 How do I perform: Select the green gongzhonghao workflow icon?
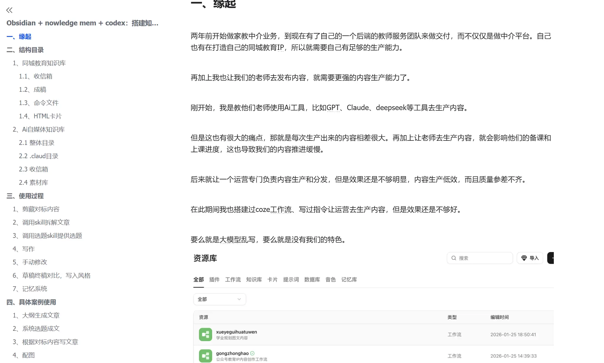(205, 356)
